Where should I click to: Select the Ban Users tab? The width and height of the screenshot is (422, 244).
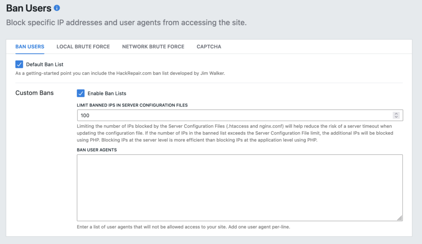[30, 46]
